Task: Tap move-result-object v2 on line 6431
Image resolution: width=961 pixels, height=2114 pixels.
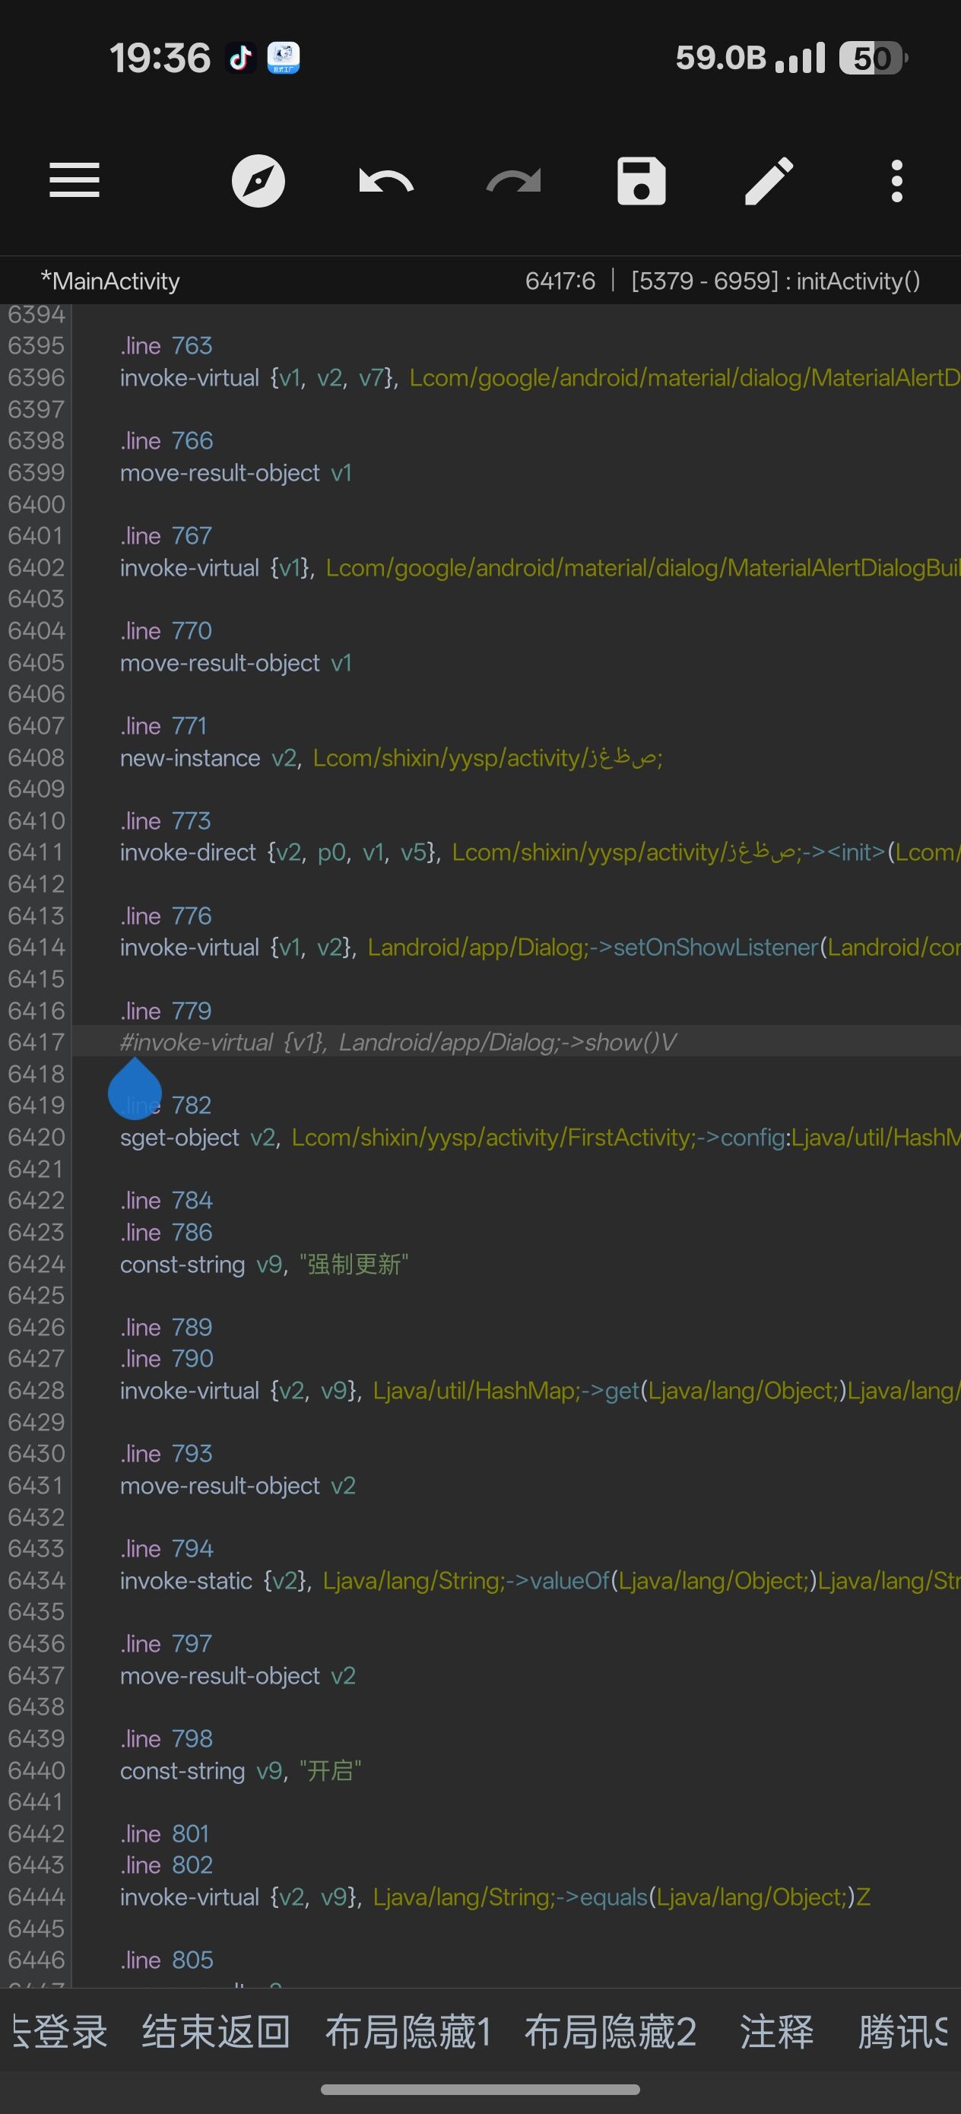Action: (238, 1485)
